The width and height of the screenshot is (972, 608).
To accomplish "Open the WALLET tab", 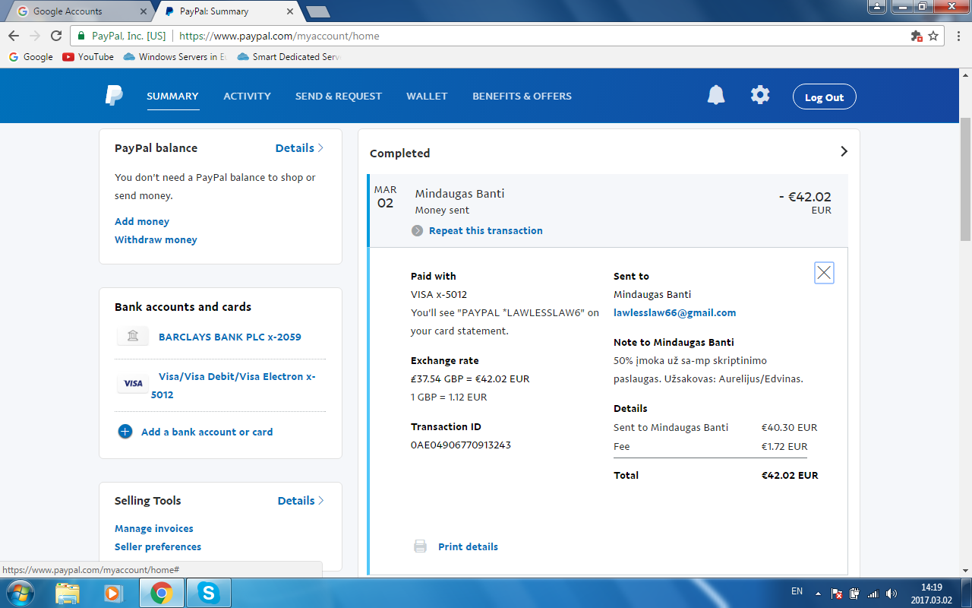I will (427, 97).
